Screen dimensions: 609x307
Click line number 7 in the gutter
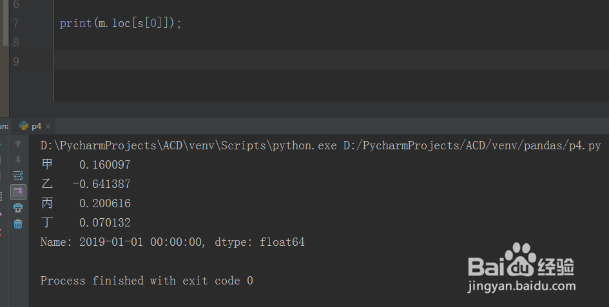[x=15, y=23]
